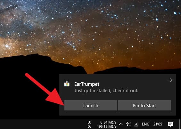Image resolution: width=181 pixels, height=129 pixels.
Task: Click the "Just got installed, check it out." message
Action: 106,91
